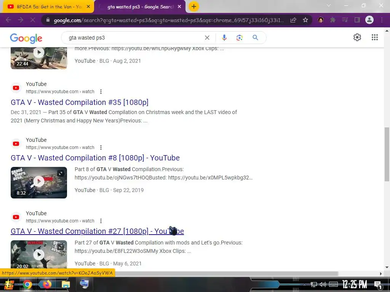Open the Chrome profile icon
This screenshot has width=390, height=292.
coord(369,20)
